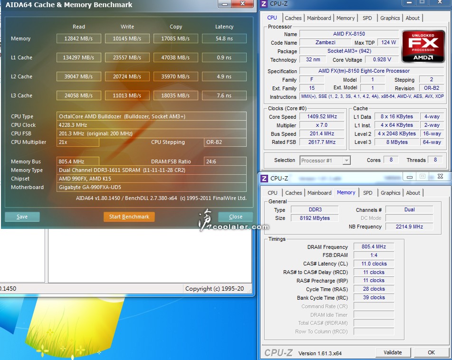Minimize the bottom CPU-Z window
Image resolution: width=452 pixels, height=360 pixels.
tap(410, 177)
